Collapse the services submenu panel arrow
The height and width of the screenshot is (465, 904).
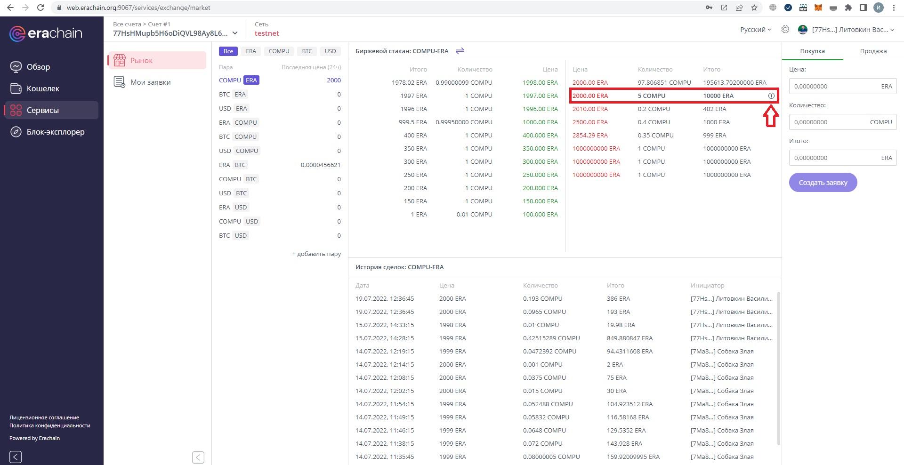[198, 457]
